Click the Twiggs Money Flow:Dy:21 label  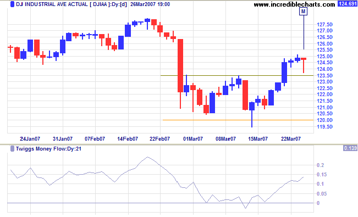[48, 149]
